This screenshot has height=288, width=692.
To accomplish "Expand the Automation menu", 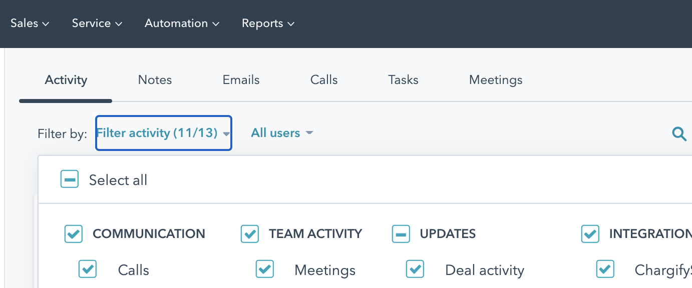I will (x=182, y=23).
